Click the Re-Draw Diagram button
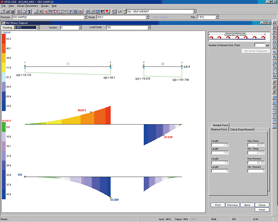 pyautogui.click(x=256, y=51)
